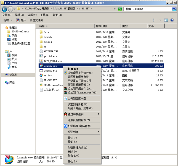This screenshot has width=178, height=166.
Task: Click the 新建文件夹 button
Action: (36, 20)
